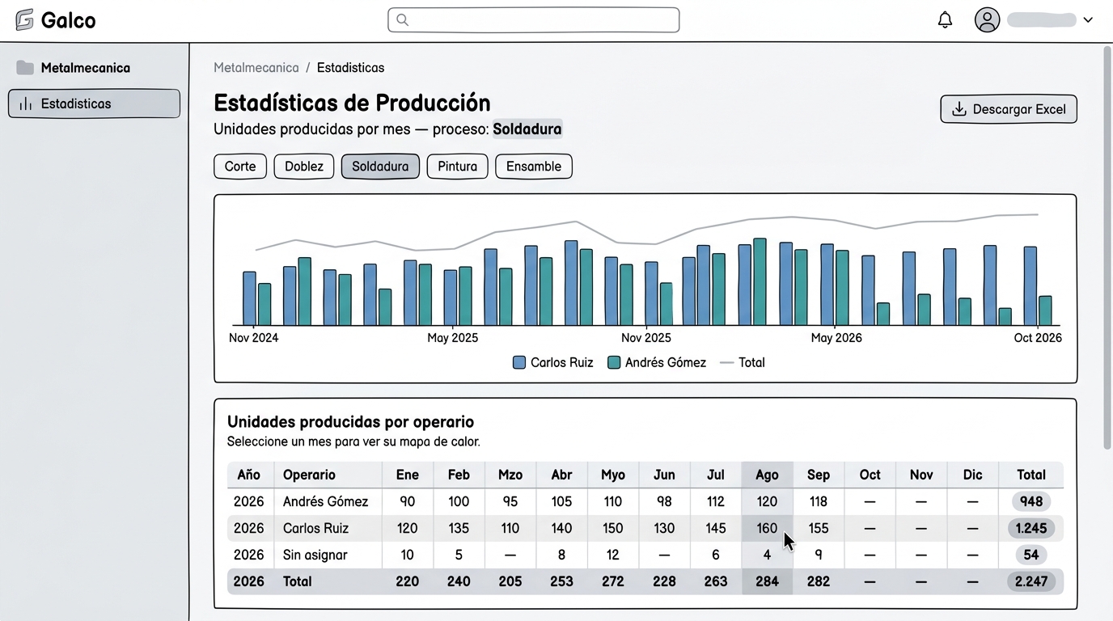The image size is (1113, 621).
Task: Select the Myo month column header
Action: pos(613,475)
